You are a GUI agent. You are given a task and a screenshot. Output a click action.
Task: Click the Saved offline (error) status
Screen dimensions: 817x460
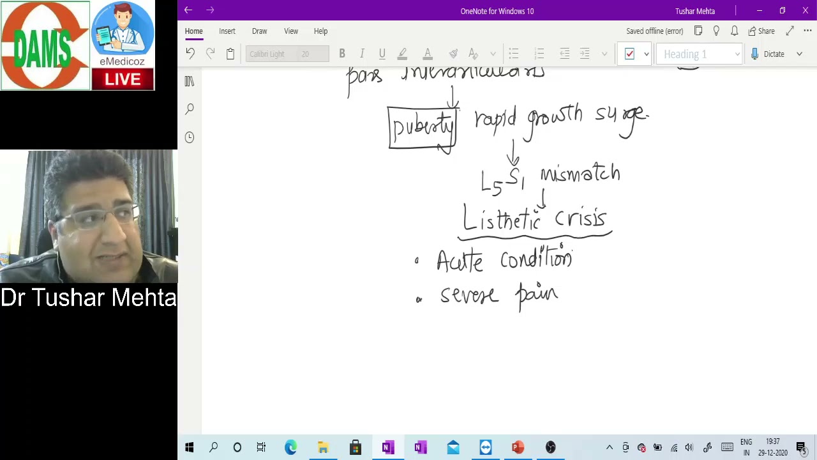[x=654, y=31]
